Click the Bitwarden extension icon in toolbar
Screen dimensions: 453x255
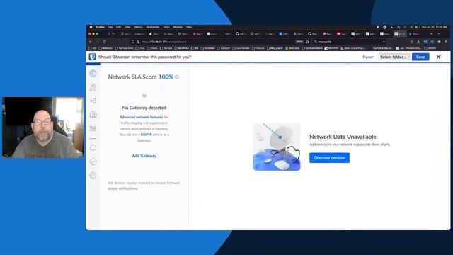click(x=425, y=42)
